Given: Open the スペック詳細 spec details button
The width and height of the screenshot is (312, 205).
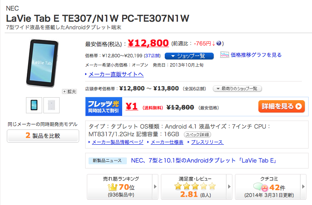Looking at the screenshot, I should point(199,134).
